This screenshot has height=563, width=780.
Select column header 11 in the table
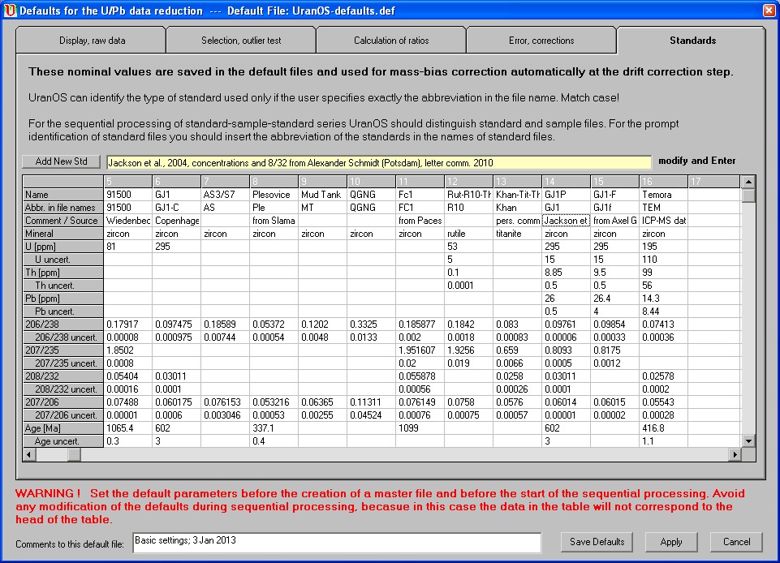(x=420, y=182)
